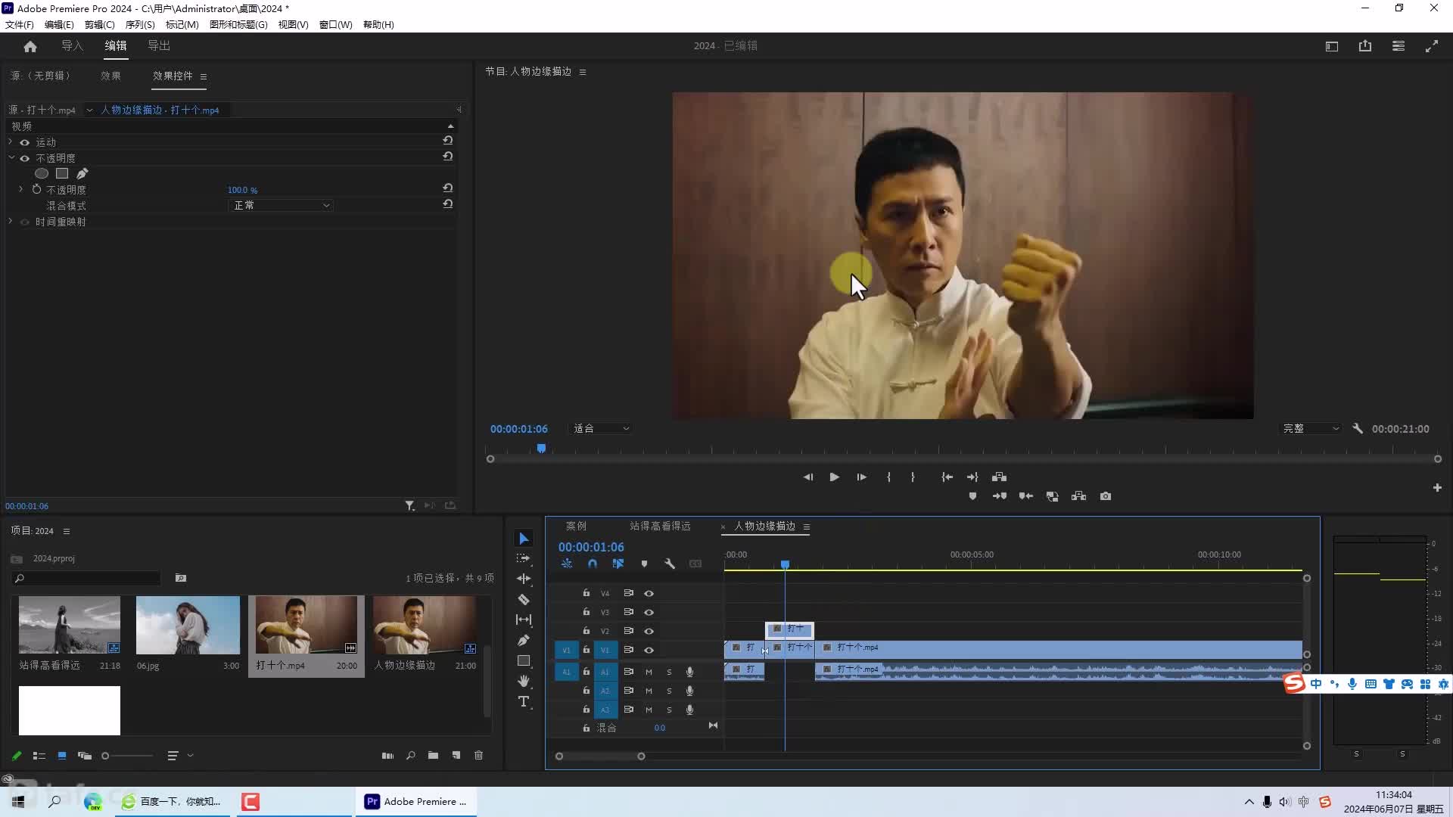Expand the Motion effect properties
The image size is (1453, 817).
11,141
